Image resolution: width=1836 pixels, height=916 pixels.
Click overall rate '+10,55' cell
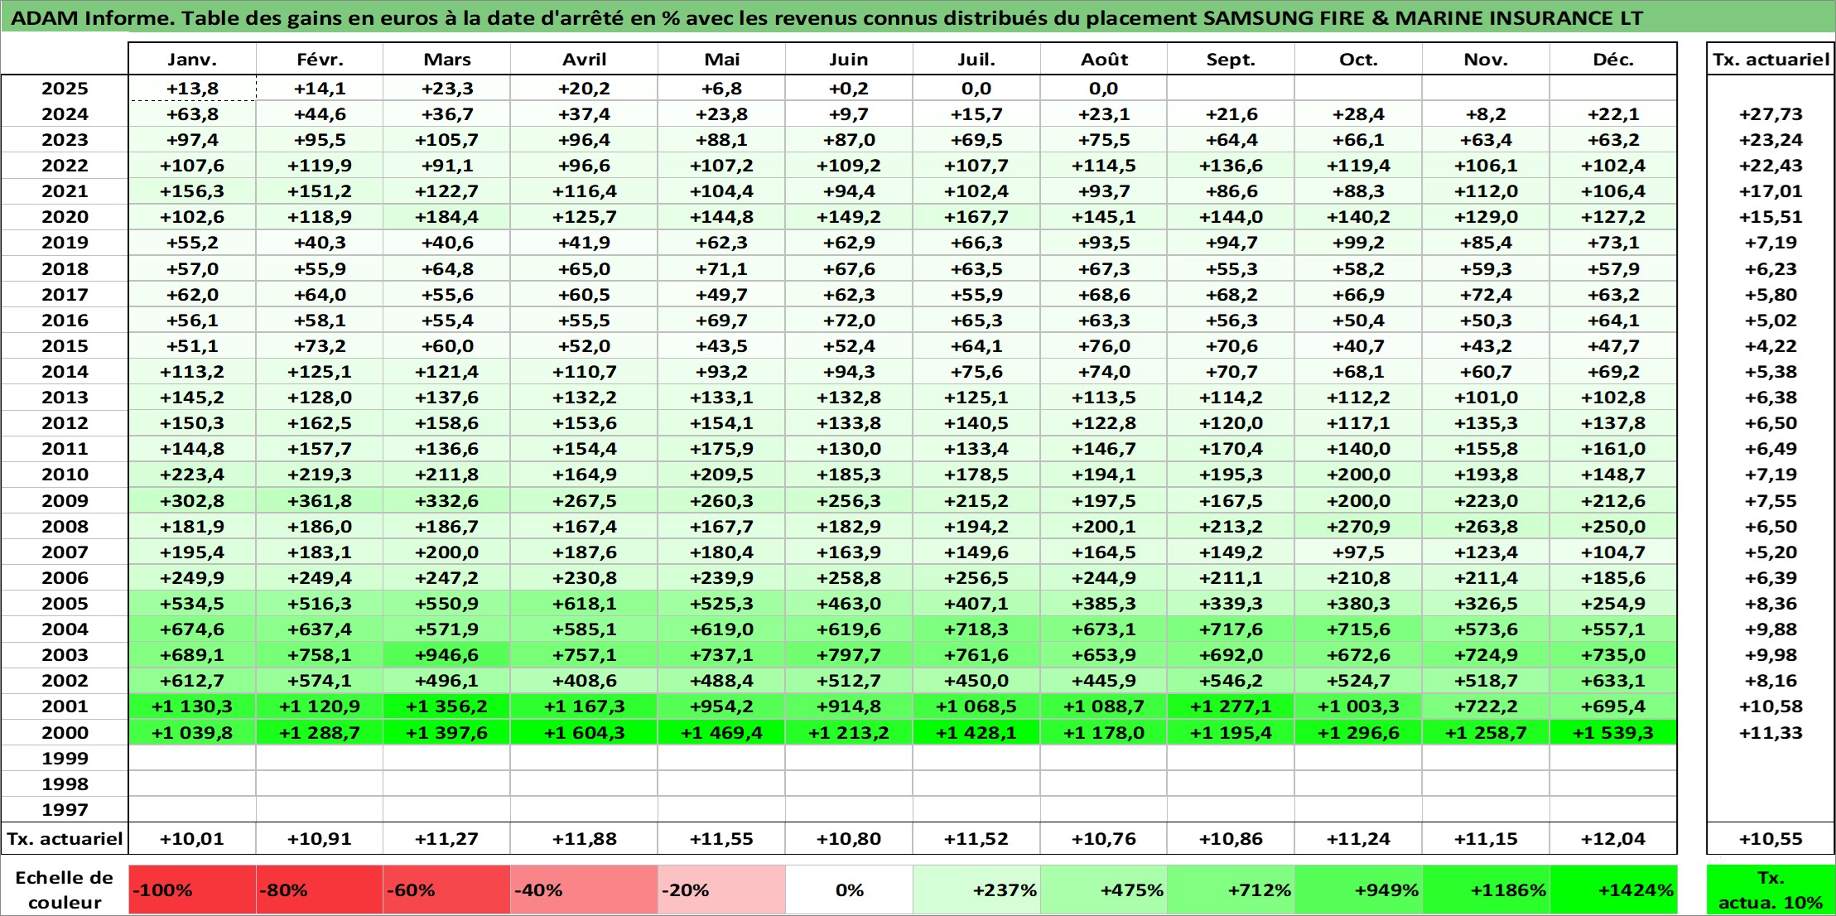click(1771, 839)
